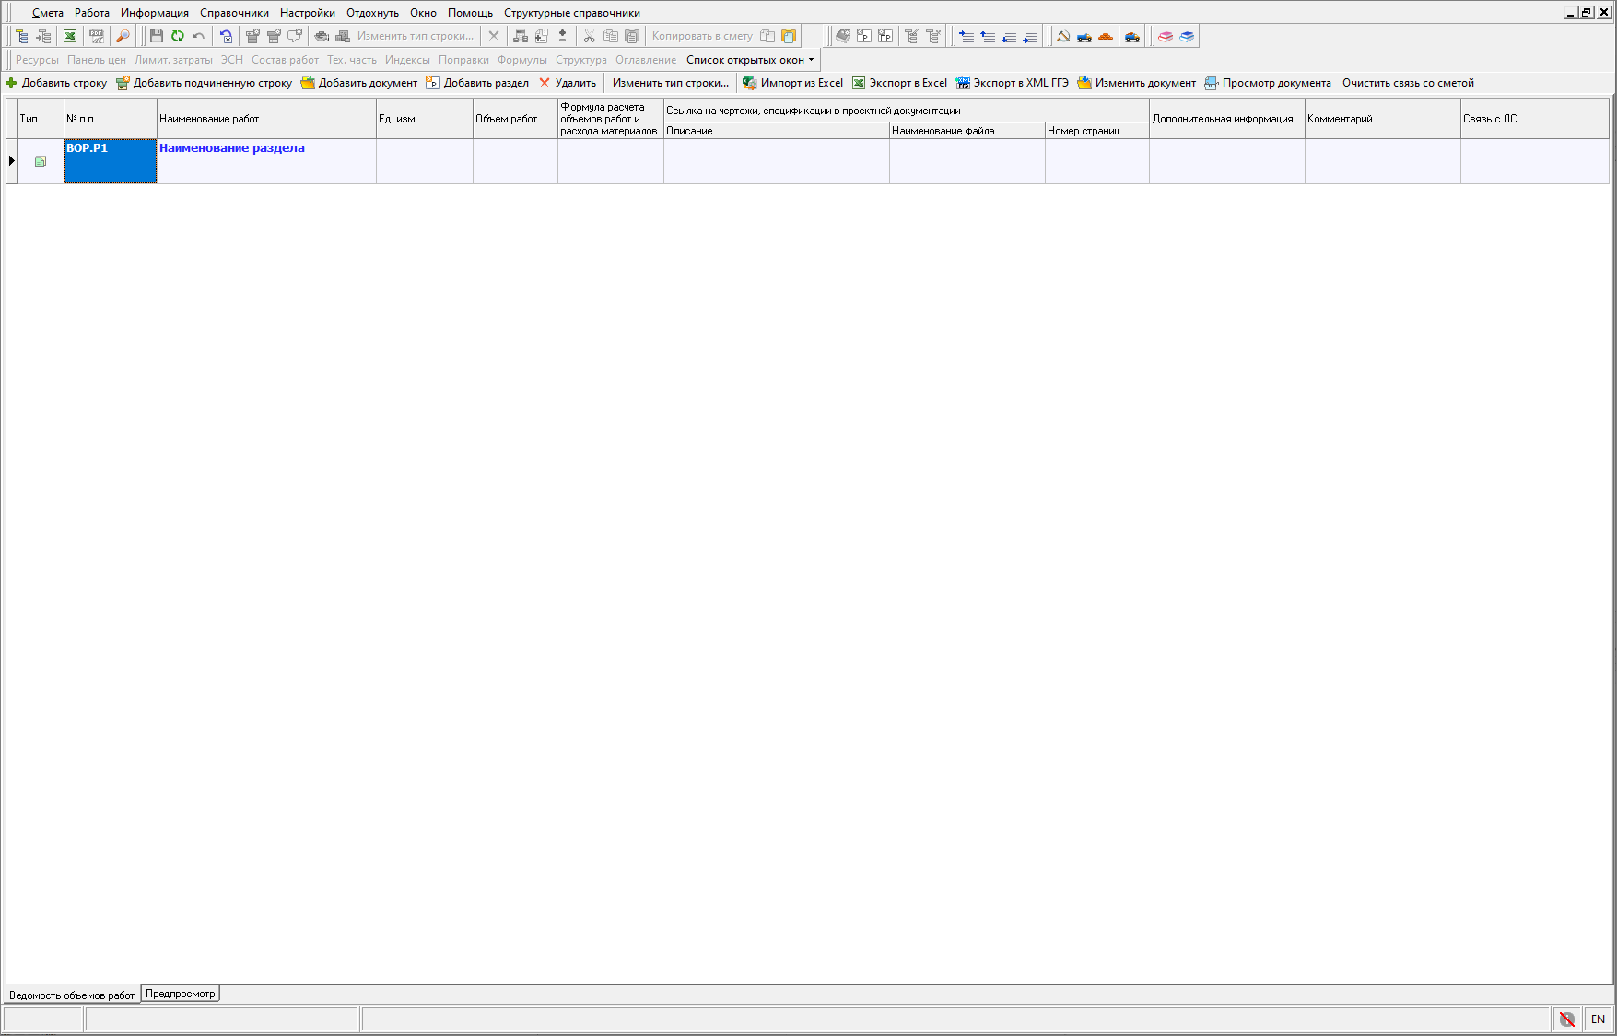This screenshot has height=1036, width=1617.
Task: Click Экспорт в XML ГГЭ button
Action: pos(1013,83)
